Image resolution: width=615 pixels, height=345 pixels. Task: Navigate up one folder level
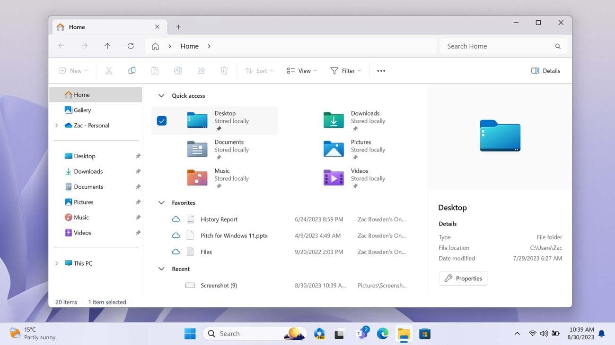(107, 46)
